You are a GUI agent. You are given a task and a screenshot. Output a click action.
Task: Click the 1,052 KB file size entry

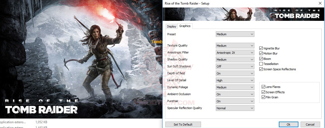[41, 122]
